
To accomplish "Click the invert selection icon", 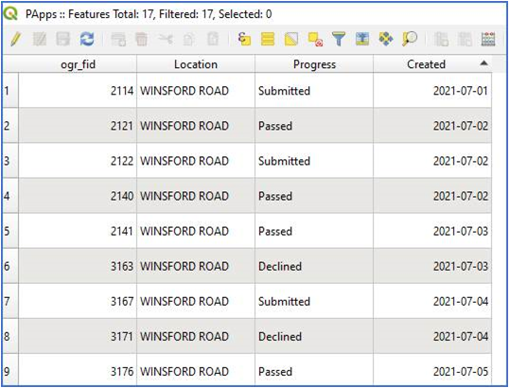I will pyautogui.click(x=291, y=40).
